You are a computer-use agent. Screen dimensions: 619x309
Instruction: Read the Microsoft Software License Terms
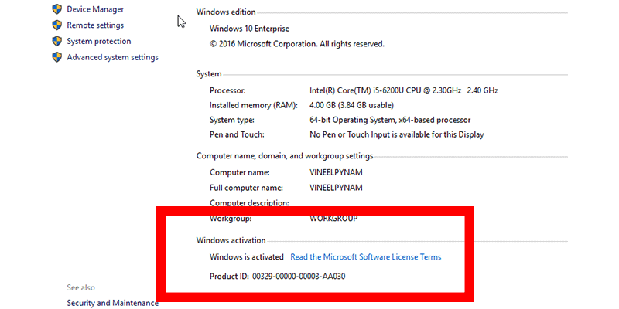(365, 256)
